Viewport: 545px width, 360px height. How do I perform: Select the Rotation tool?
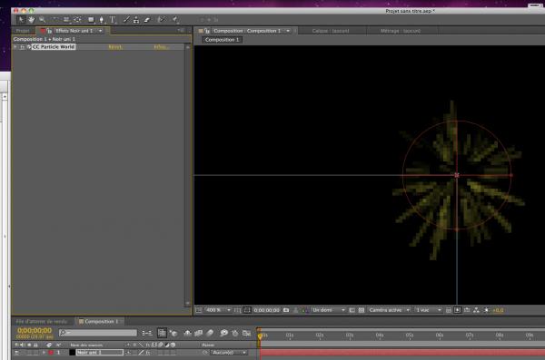55,20
